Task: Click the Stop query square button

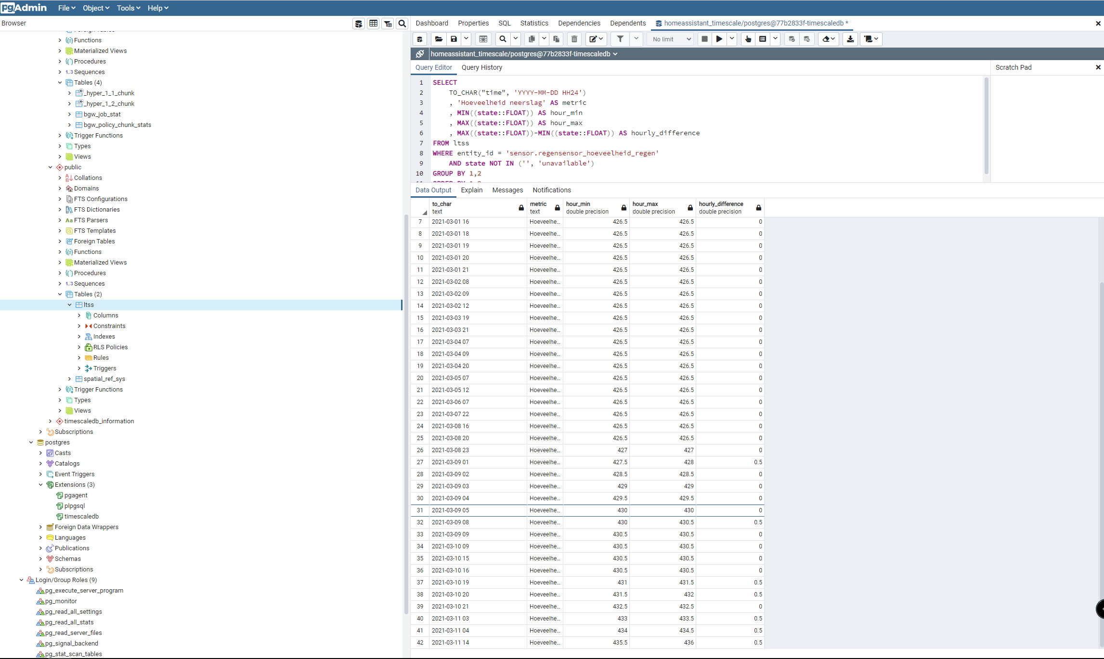Action: pyautogui.click(x=704, y=39)
